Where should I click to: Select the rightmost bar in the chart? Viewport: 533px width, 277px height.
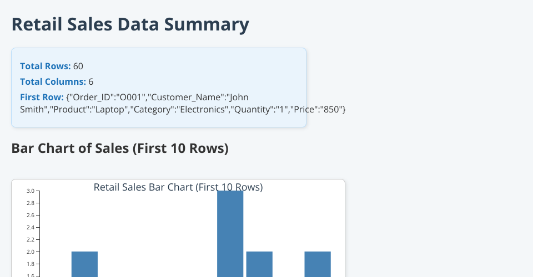click(318, 264)
